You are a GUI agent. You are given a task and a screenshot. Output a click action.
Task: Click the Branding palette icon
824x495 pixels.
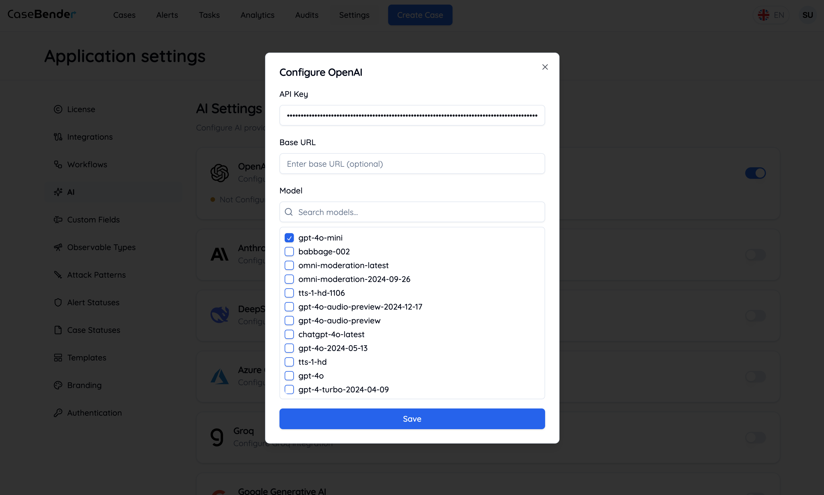58,385
